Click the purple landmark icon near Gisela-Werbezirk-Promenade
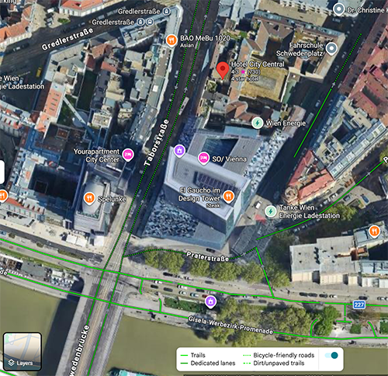The width and height of the screenshot is (388, 376). (210, 301)
